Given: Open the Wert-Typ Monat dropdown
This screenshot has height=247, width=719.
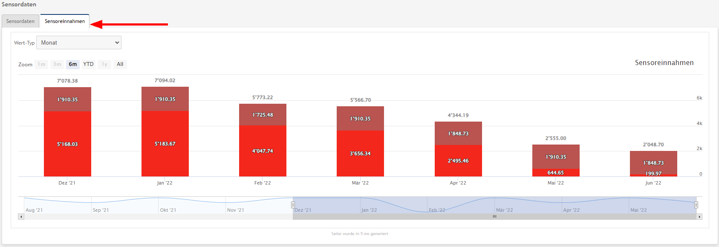Looking at the screenshot, I should click(x=79, y=43).
